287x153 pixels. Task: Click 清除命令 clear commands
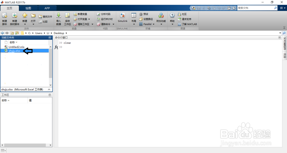click(104, 24)
